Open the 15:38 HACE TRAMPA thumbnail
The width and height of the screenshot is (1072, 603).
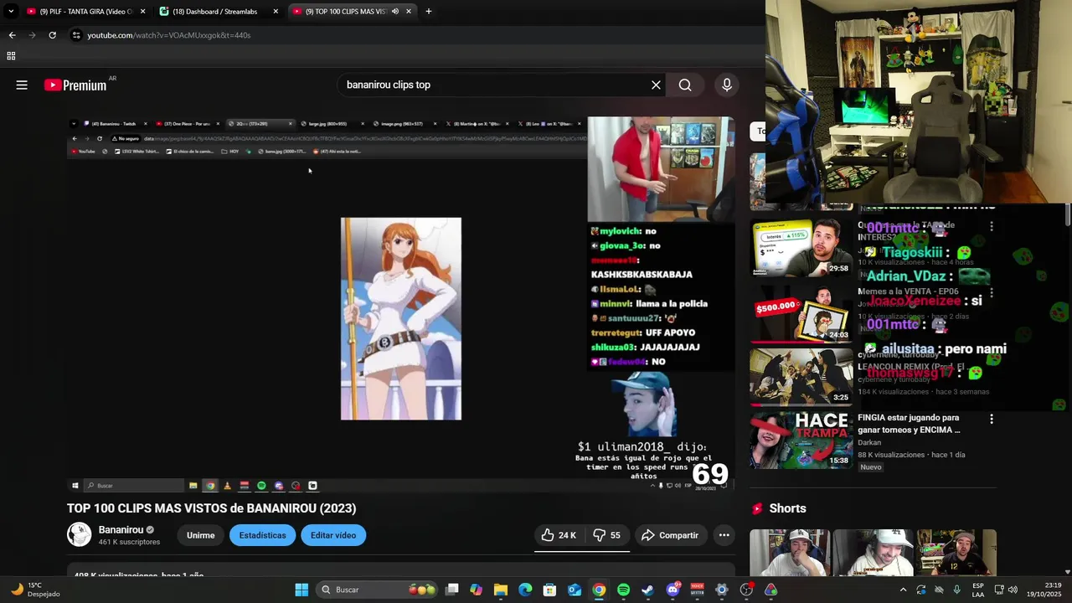pyautogui.click(x=800, y=440)
